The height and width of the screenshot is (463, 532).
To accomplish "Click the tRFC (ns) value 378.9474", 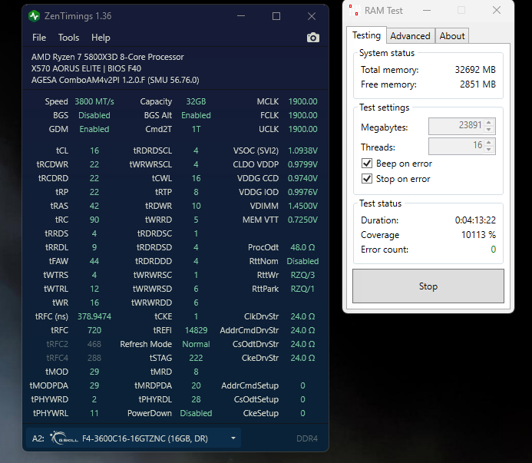I will (x=94, y=316).
